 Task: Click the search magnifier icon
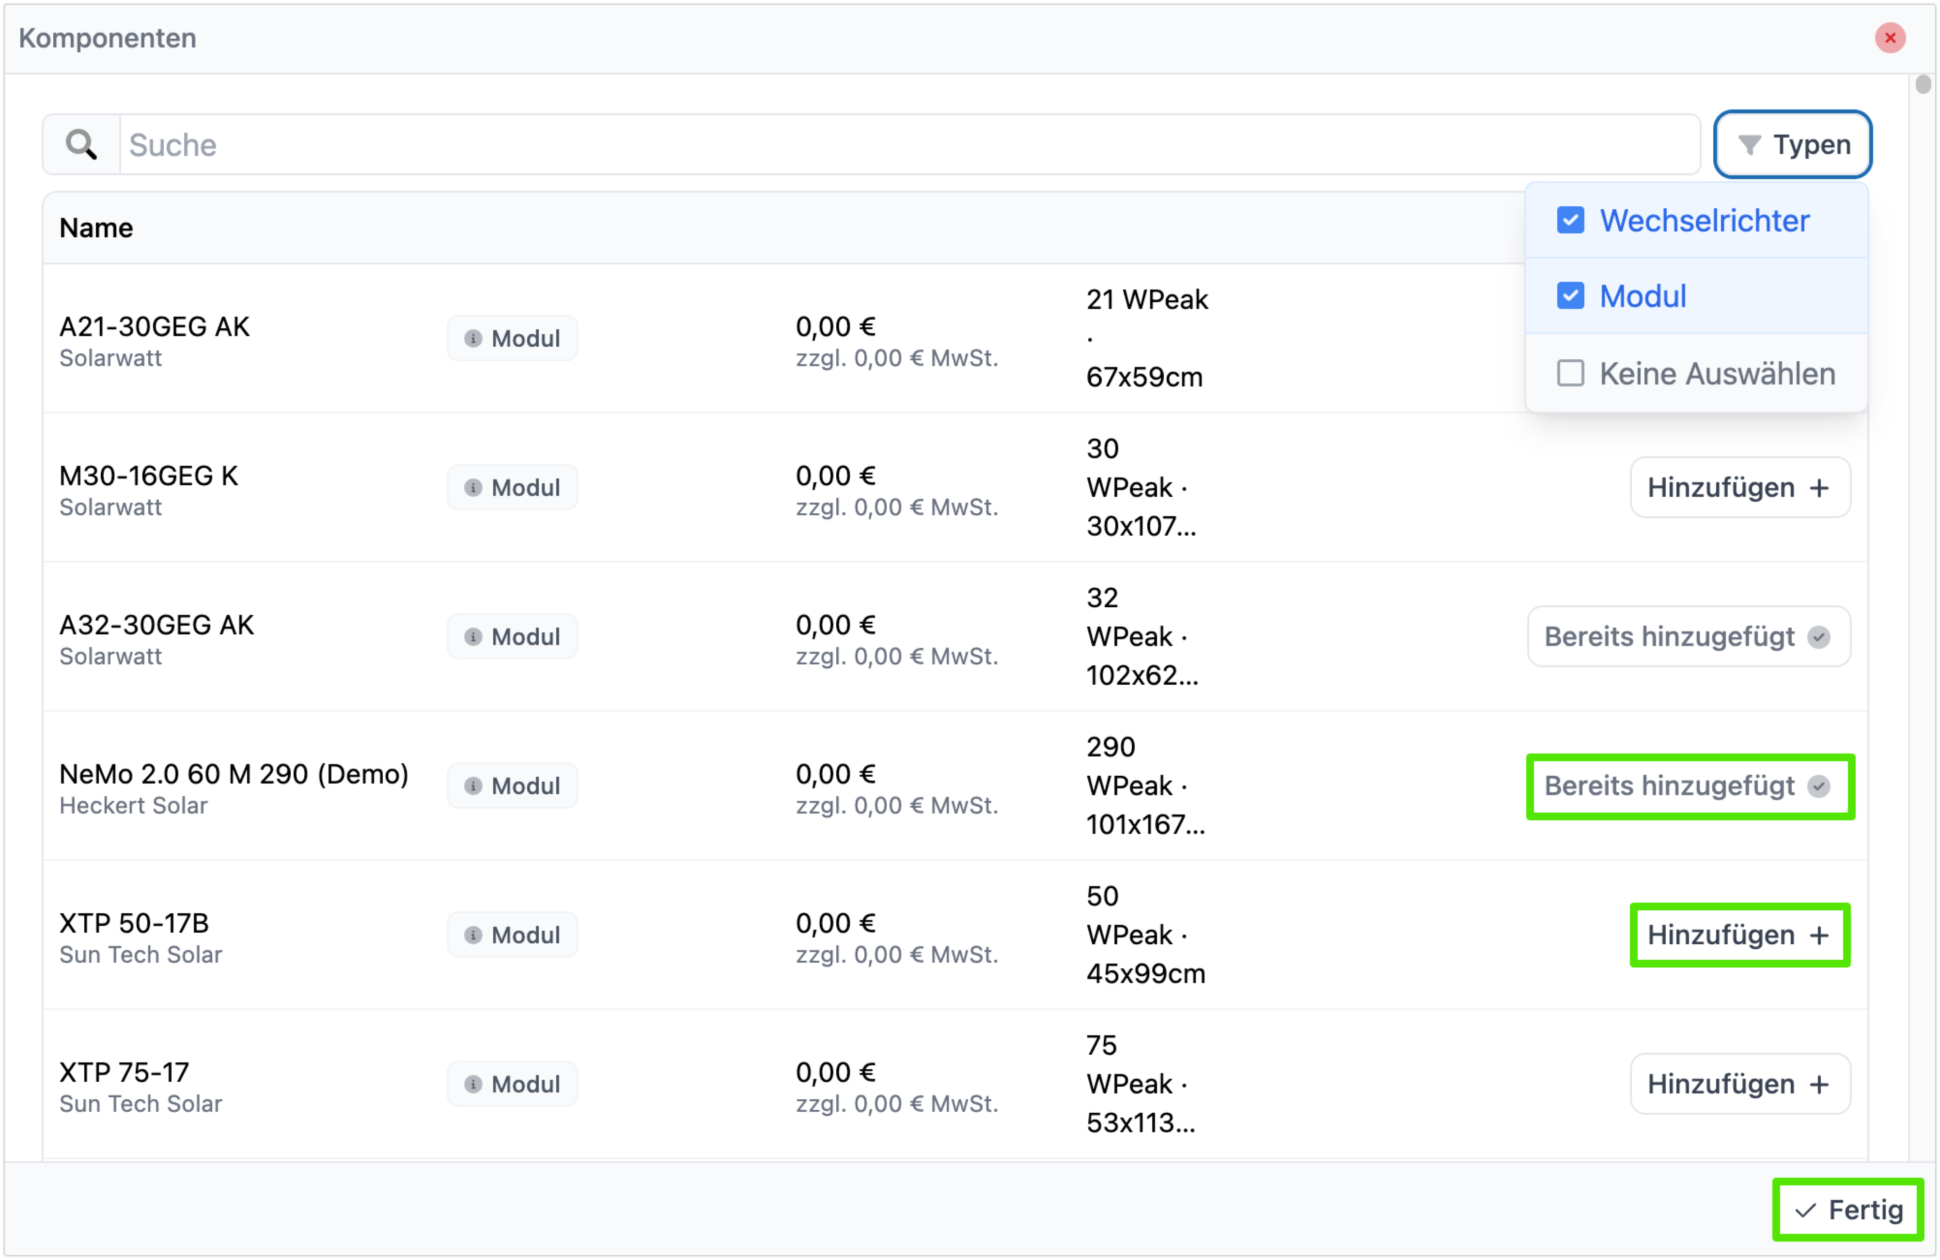[81, 145]
